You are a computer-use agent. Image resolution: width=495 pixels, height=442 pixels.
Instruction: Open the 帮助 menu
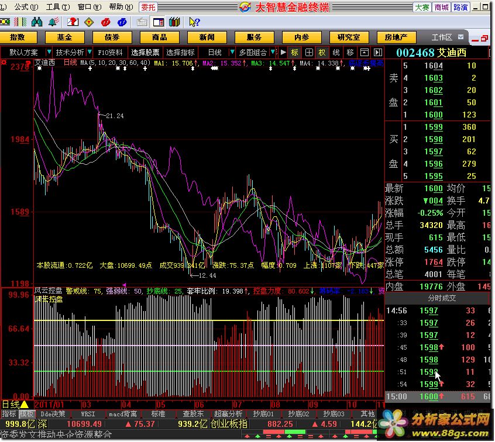[x=121, y=6]
